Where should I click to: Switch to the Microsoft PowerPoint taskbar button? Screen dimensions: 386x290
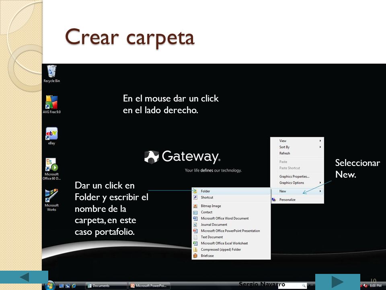click(x=149, y=286)
